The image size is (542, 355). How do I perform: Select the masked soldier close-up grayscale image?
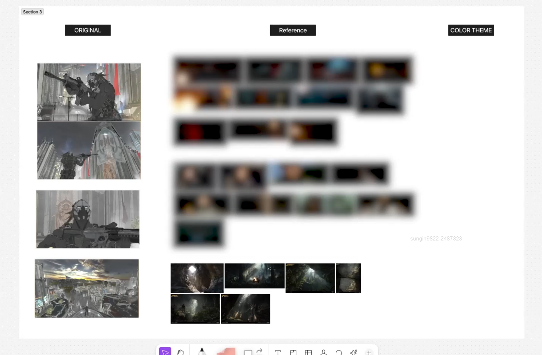point(88,219)
